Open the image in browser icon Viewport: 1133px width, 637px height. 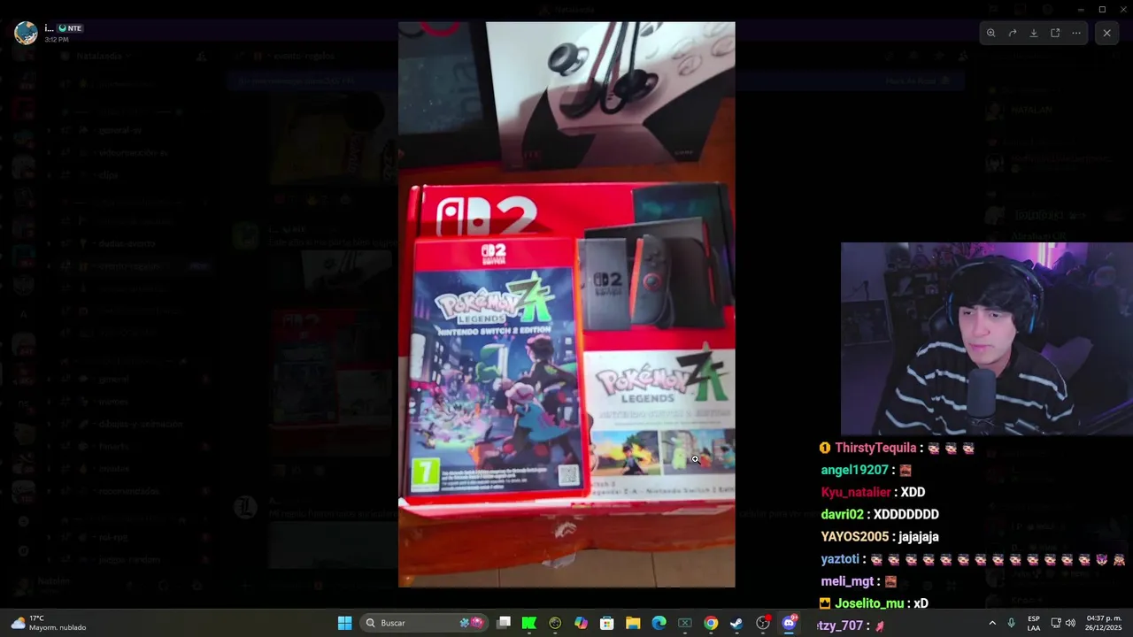tap(1055, 33)
